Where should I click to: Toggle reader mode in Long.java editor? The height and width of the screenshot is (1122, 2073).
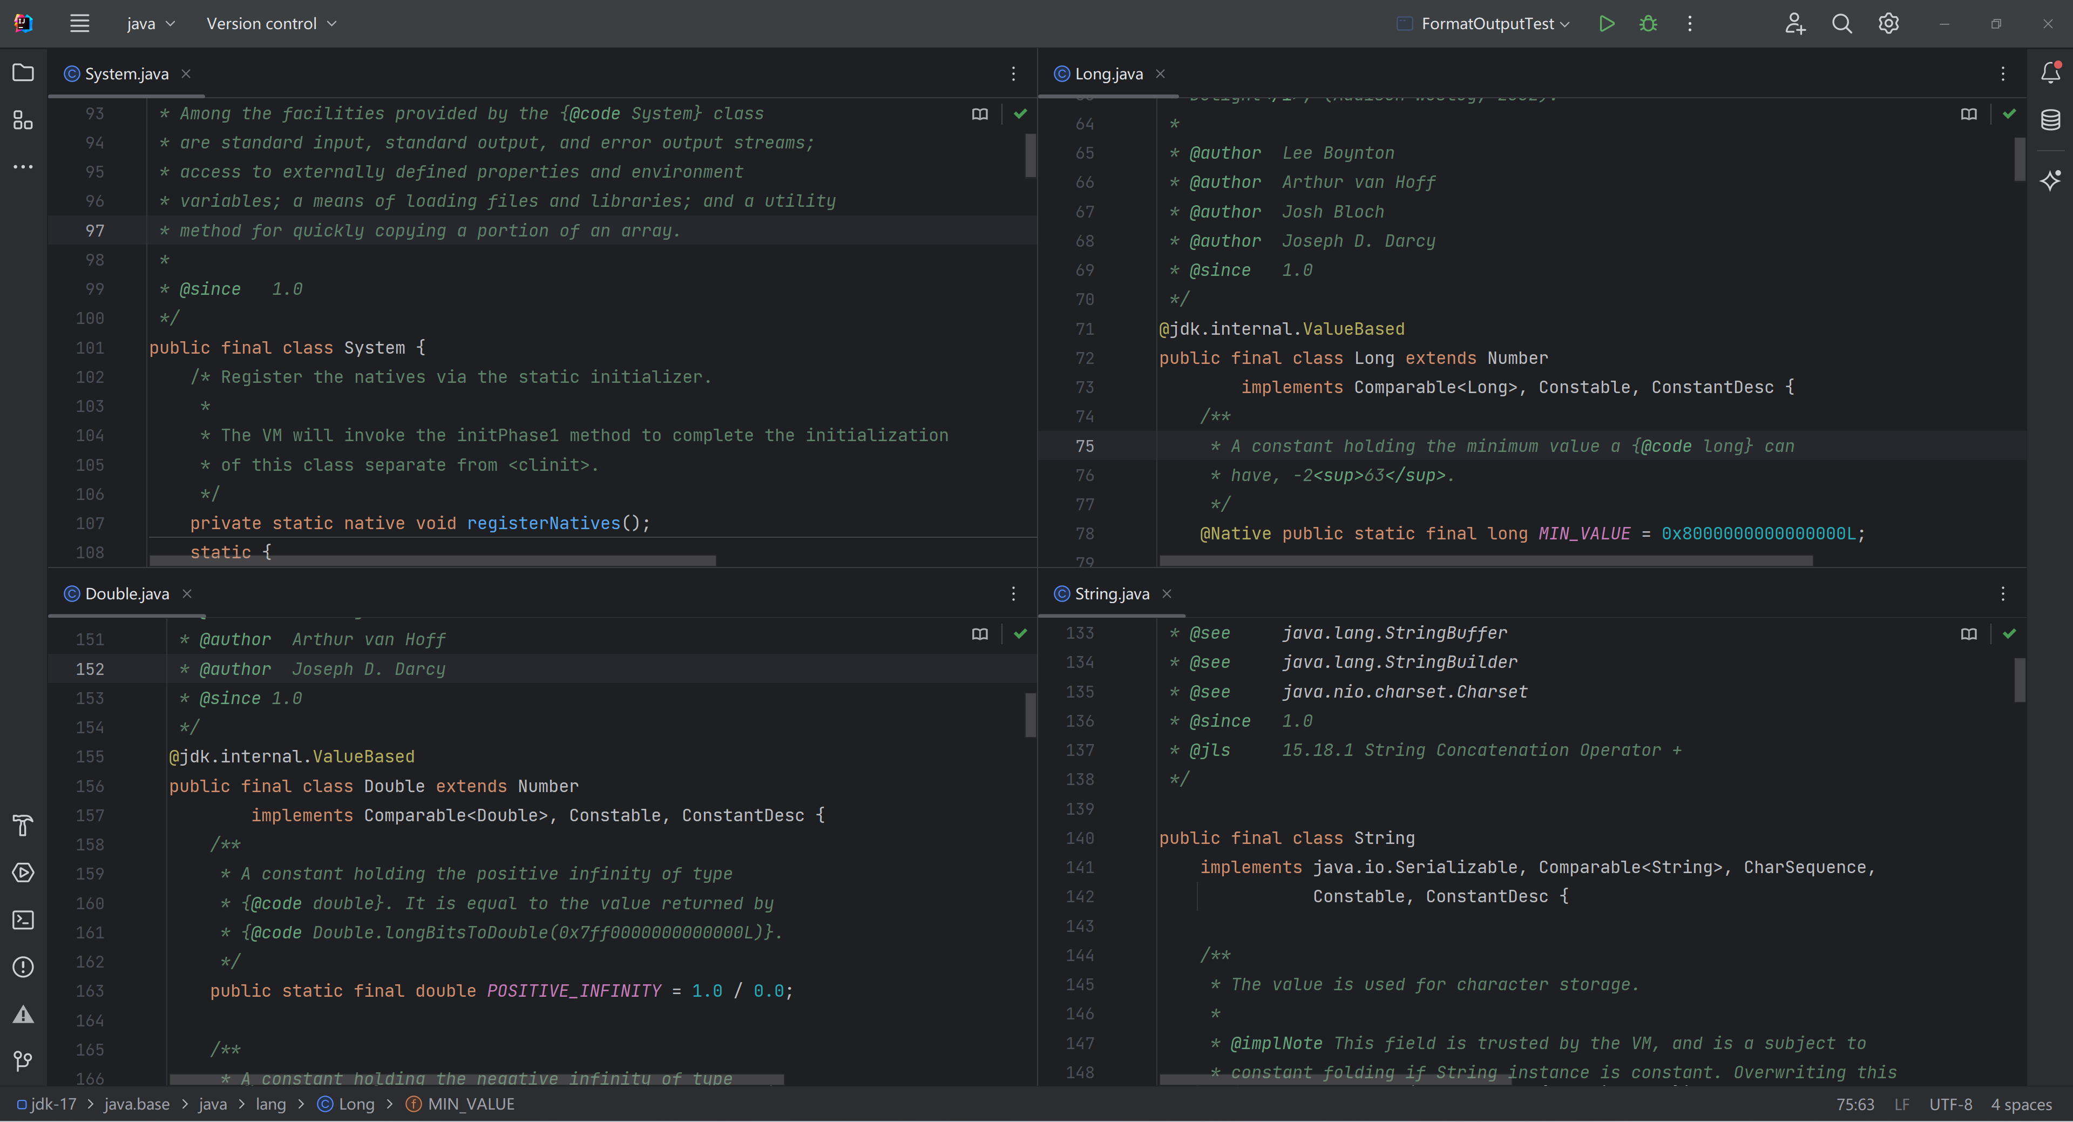click(x=1968, y=114)
